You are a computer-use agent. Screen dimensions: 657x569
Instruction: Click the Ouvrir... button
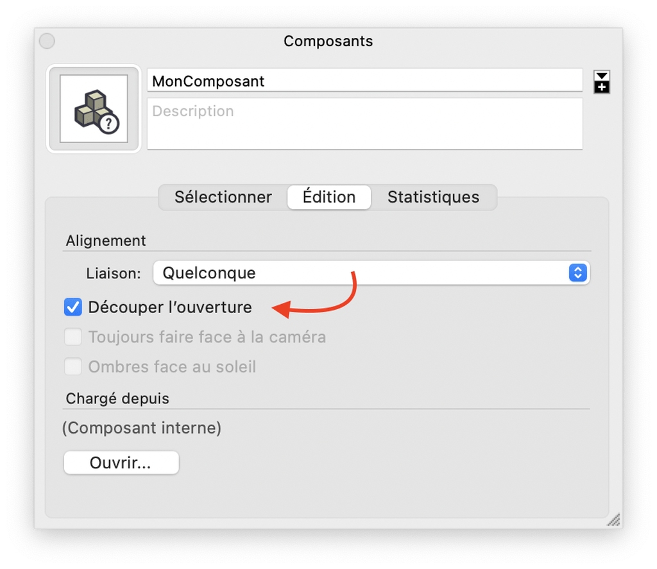(x=121, y=463)
